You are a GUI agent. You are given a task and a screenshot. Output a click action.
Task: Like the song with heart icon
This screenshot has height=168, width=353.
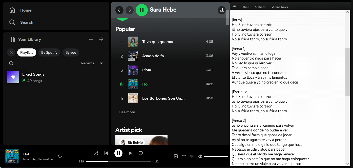[x=60, y=156]
